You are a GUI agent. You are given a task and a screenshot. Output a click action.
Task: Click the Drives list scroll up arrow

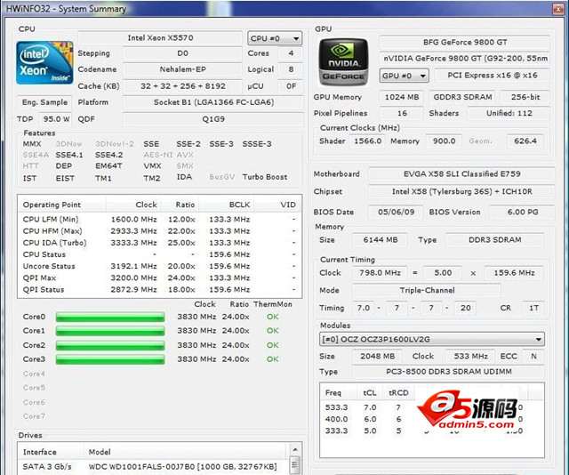tap(295, 449)
